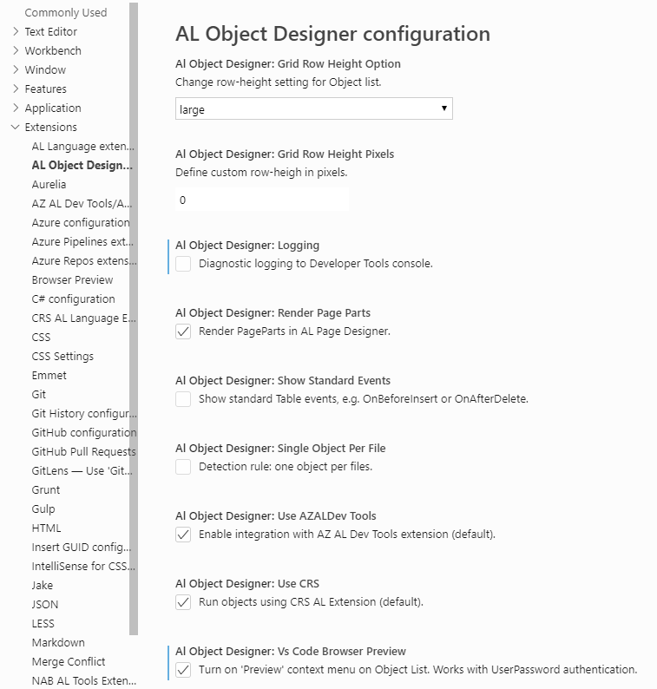Select Grunt settings
Viewport: 657px width, 689px height.
(x=46, y=490)
